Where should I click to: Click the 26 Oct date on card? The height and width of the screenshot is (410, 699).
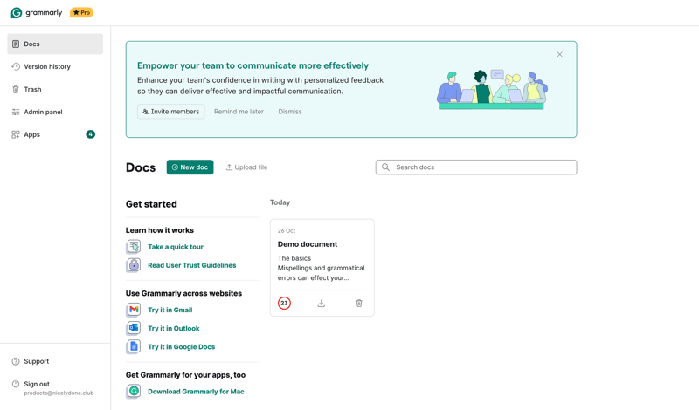(287, 230)
